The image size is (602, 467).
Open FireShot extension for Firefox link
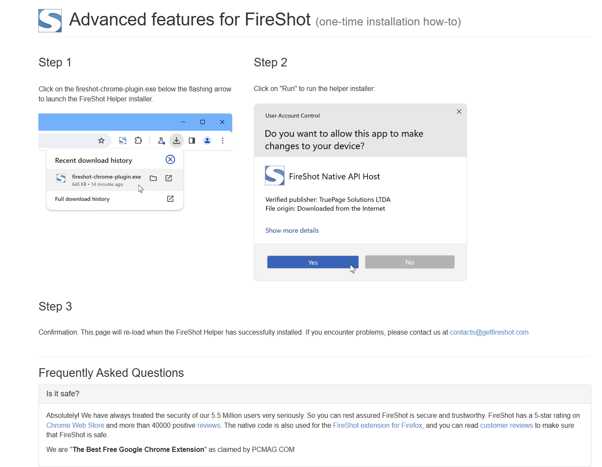pyautogui.click(x=377, y=426)
